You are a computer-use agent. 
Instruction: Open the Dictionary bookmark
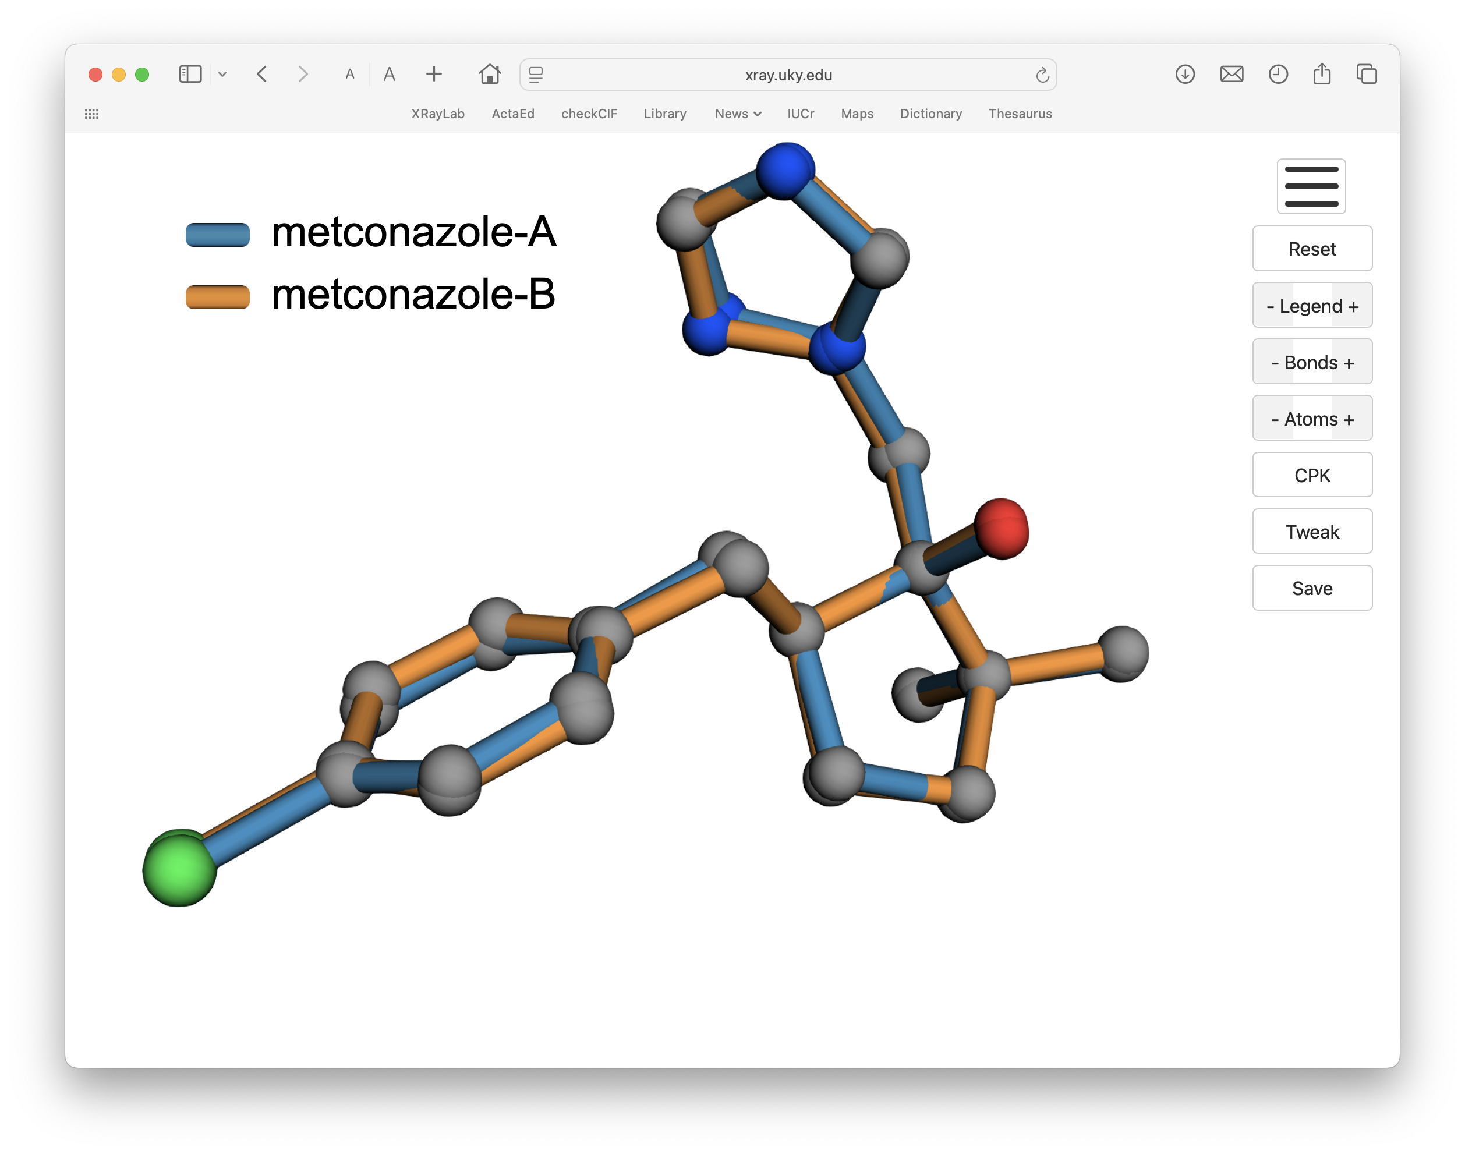(x=930, y=114)
